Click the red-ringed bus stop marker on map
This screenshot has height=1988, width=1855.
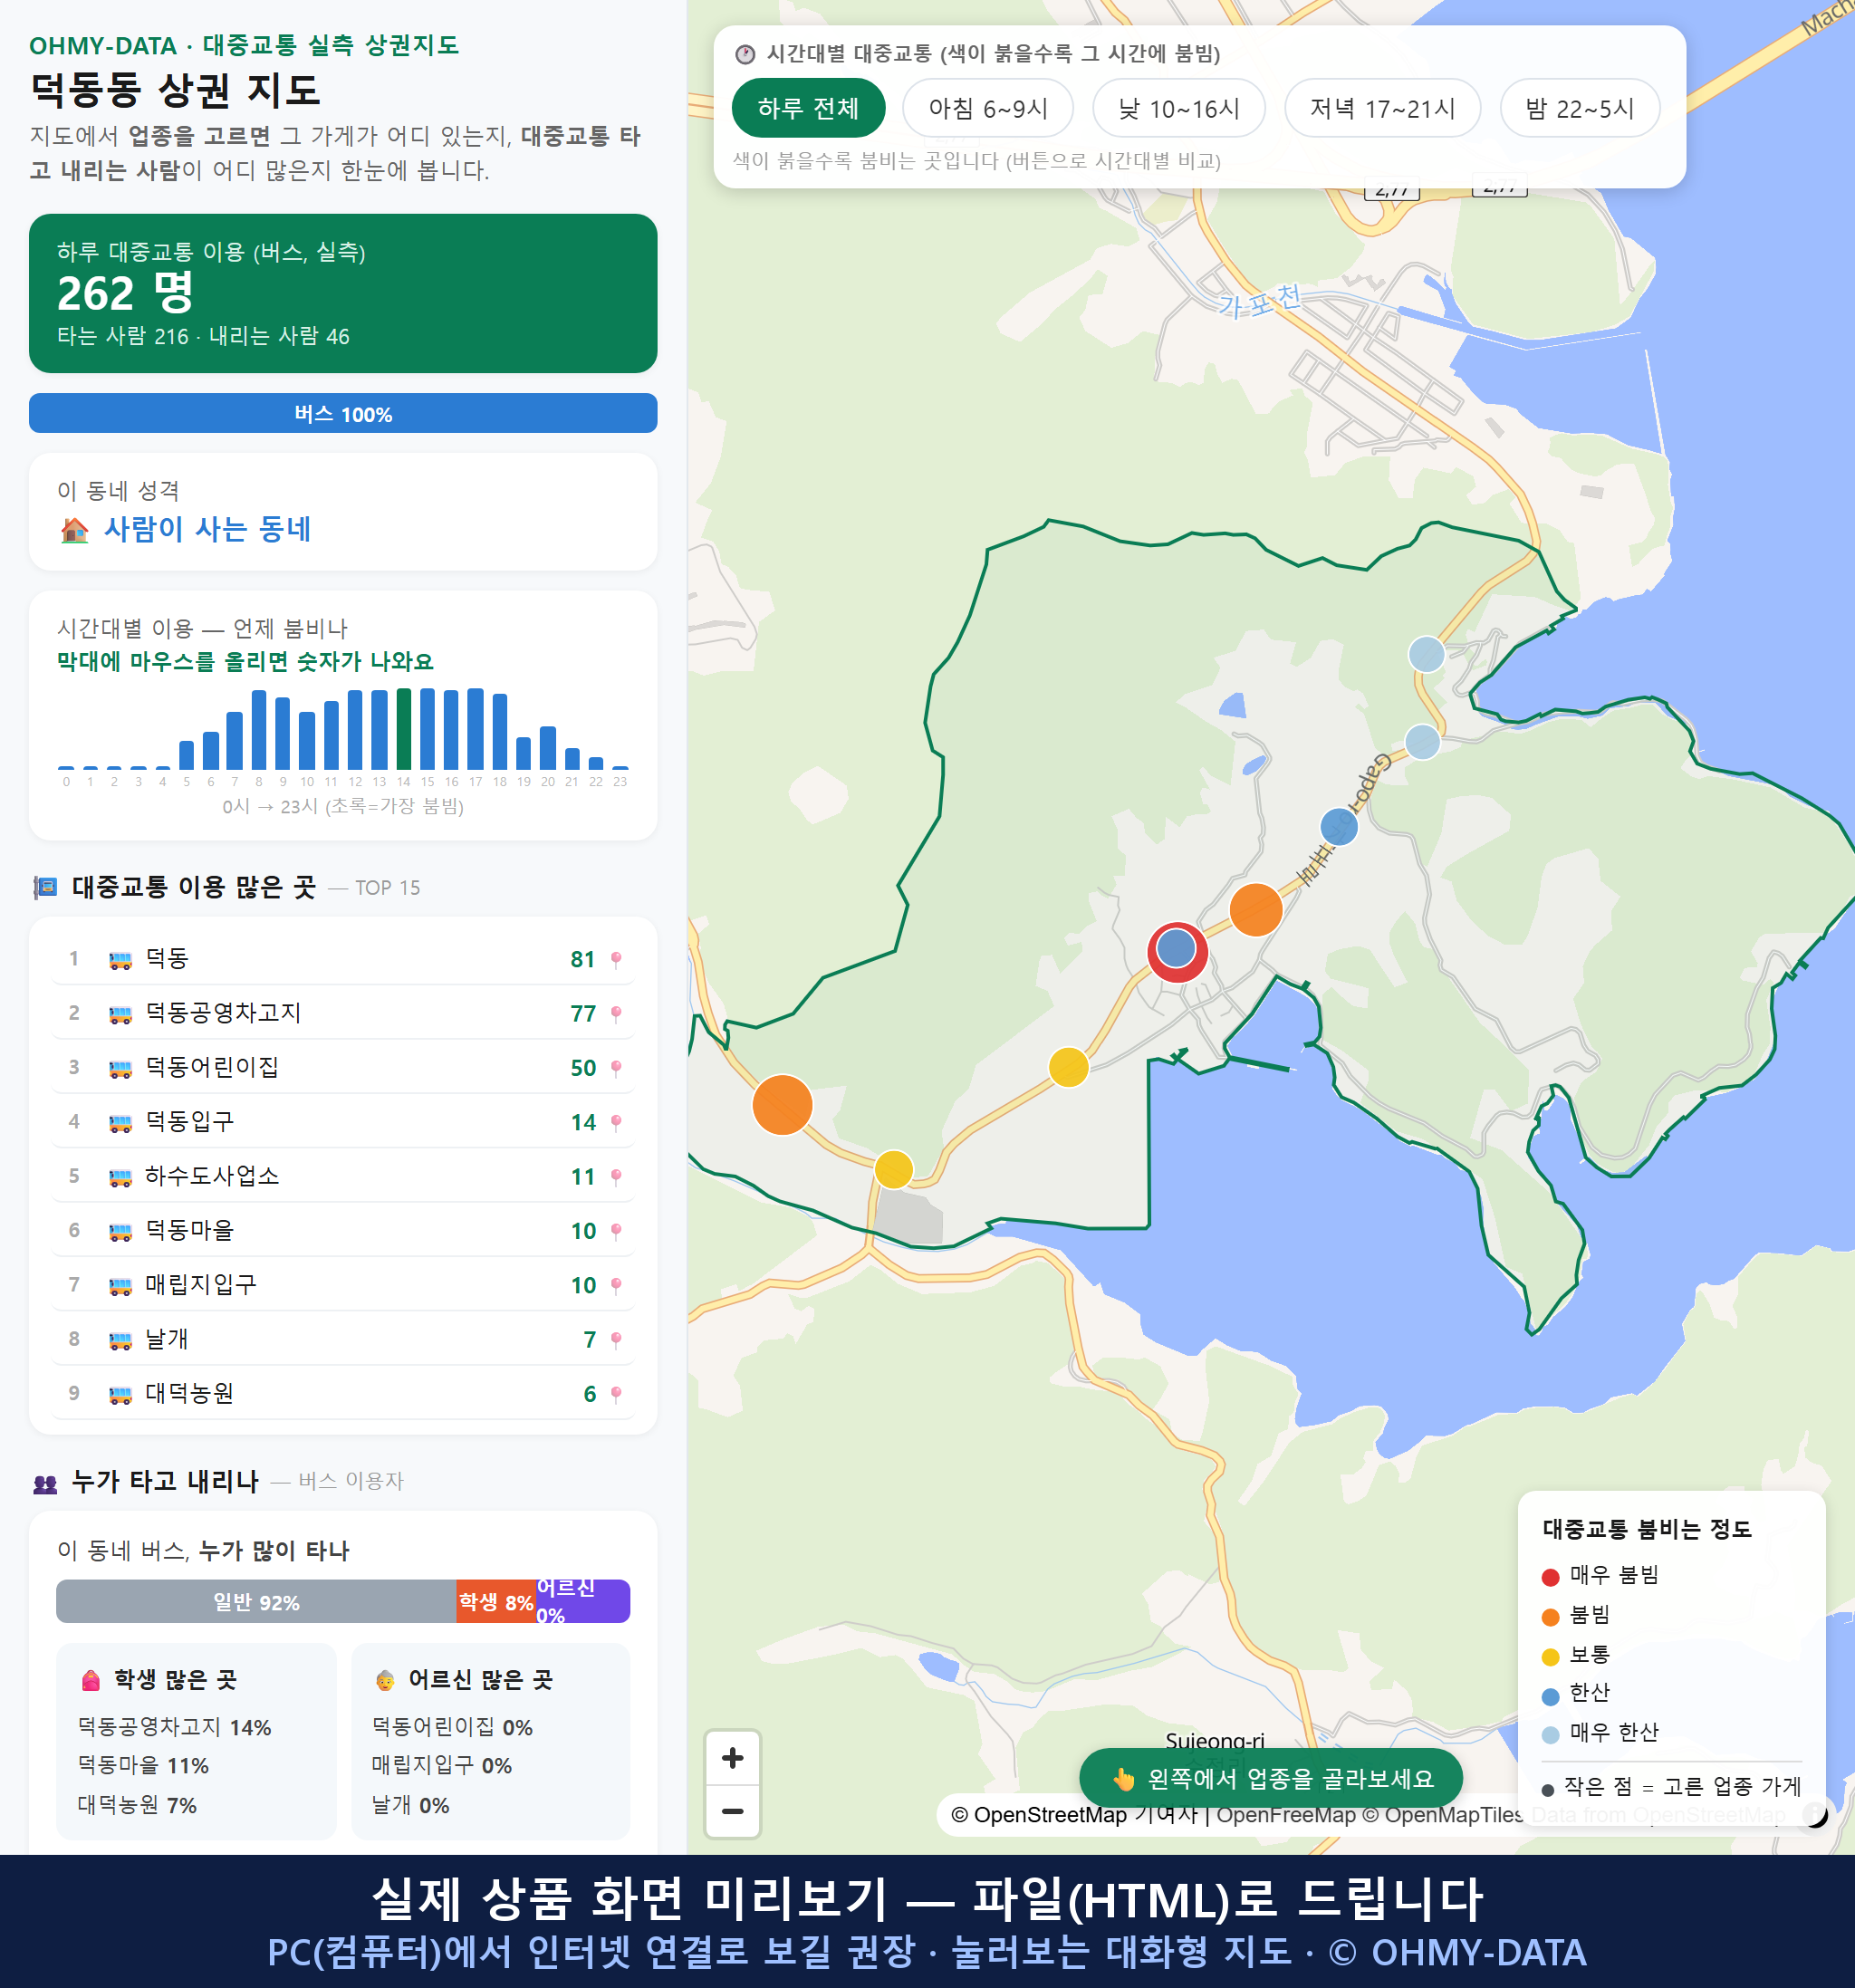tap(1177, 950)
